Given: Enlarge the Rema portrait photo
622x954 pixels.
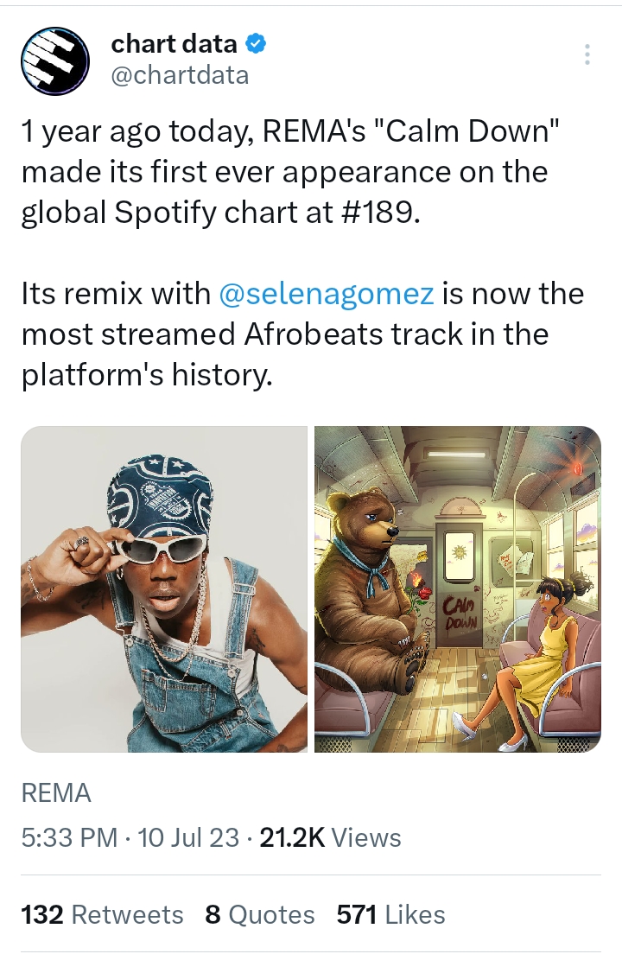Looking at the screenshot, I should tap(164, 588).
